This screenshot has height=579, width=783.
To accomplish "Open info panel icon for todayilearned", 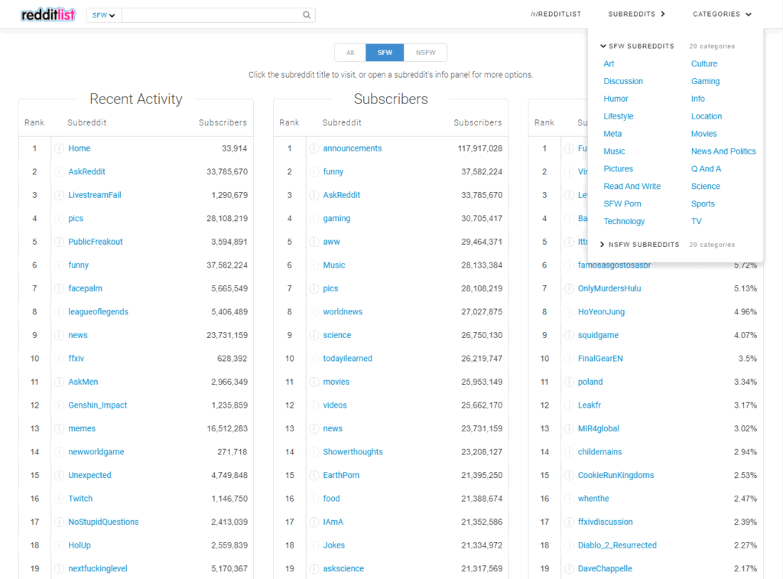I will (314, 359).
